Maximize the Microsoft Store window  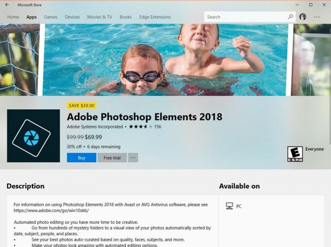click(x=311, y=5)
